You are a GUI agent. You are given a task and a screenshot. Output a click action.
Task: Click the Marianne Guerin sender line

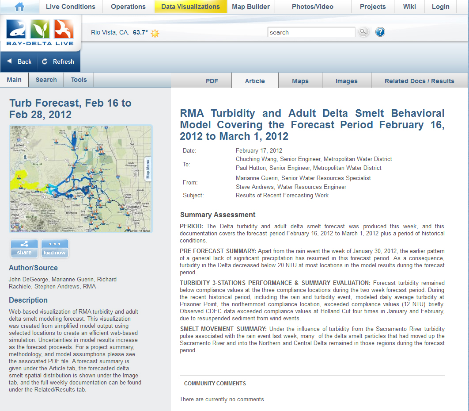[303, 178]
